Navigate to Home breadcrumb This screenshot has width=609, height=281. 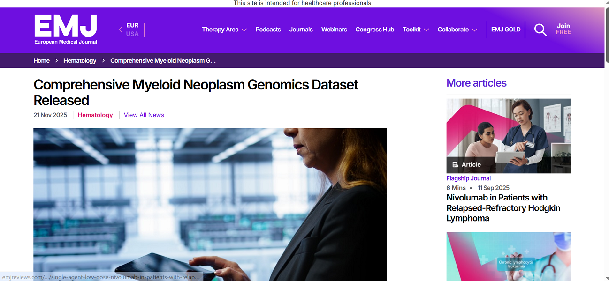coord(41,60)
